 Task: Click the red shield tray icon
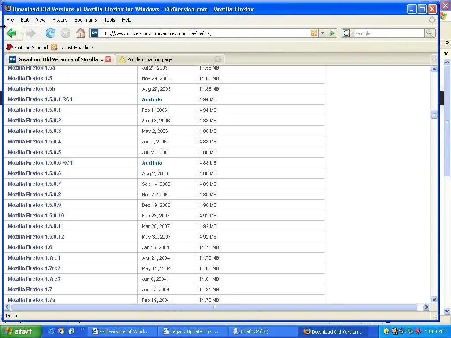(418, 331)
